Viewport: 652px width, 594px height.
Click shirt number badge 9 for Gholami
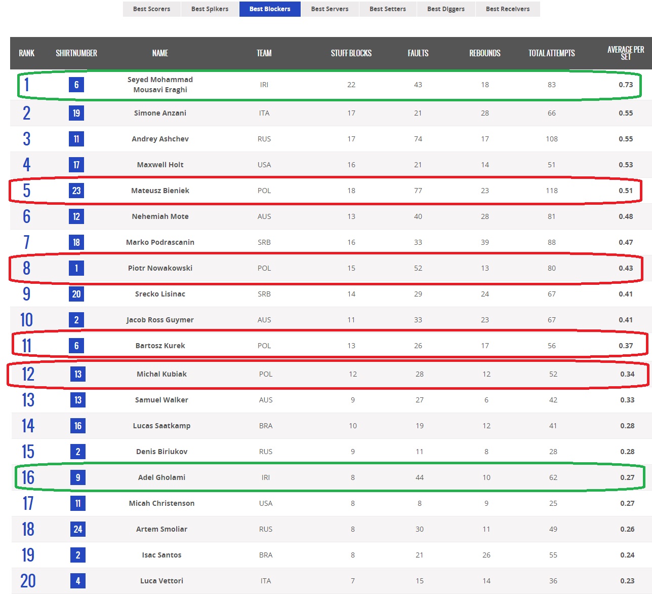[x=78, y=477]
